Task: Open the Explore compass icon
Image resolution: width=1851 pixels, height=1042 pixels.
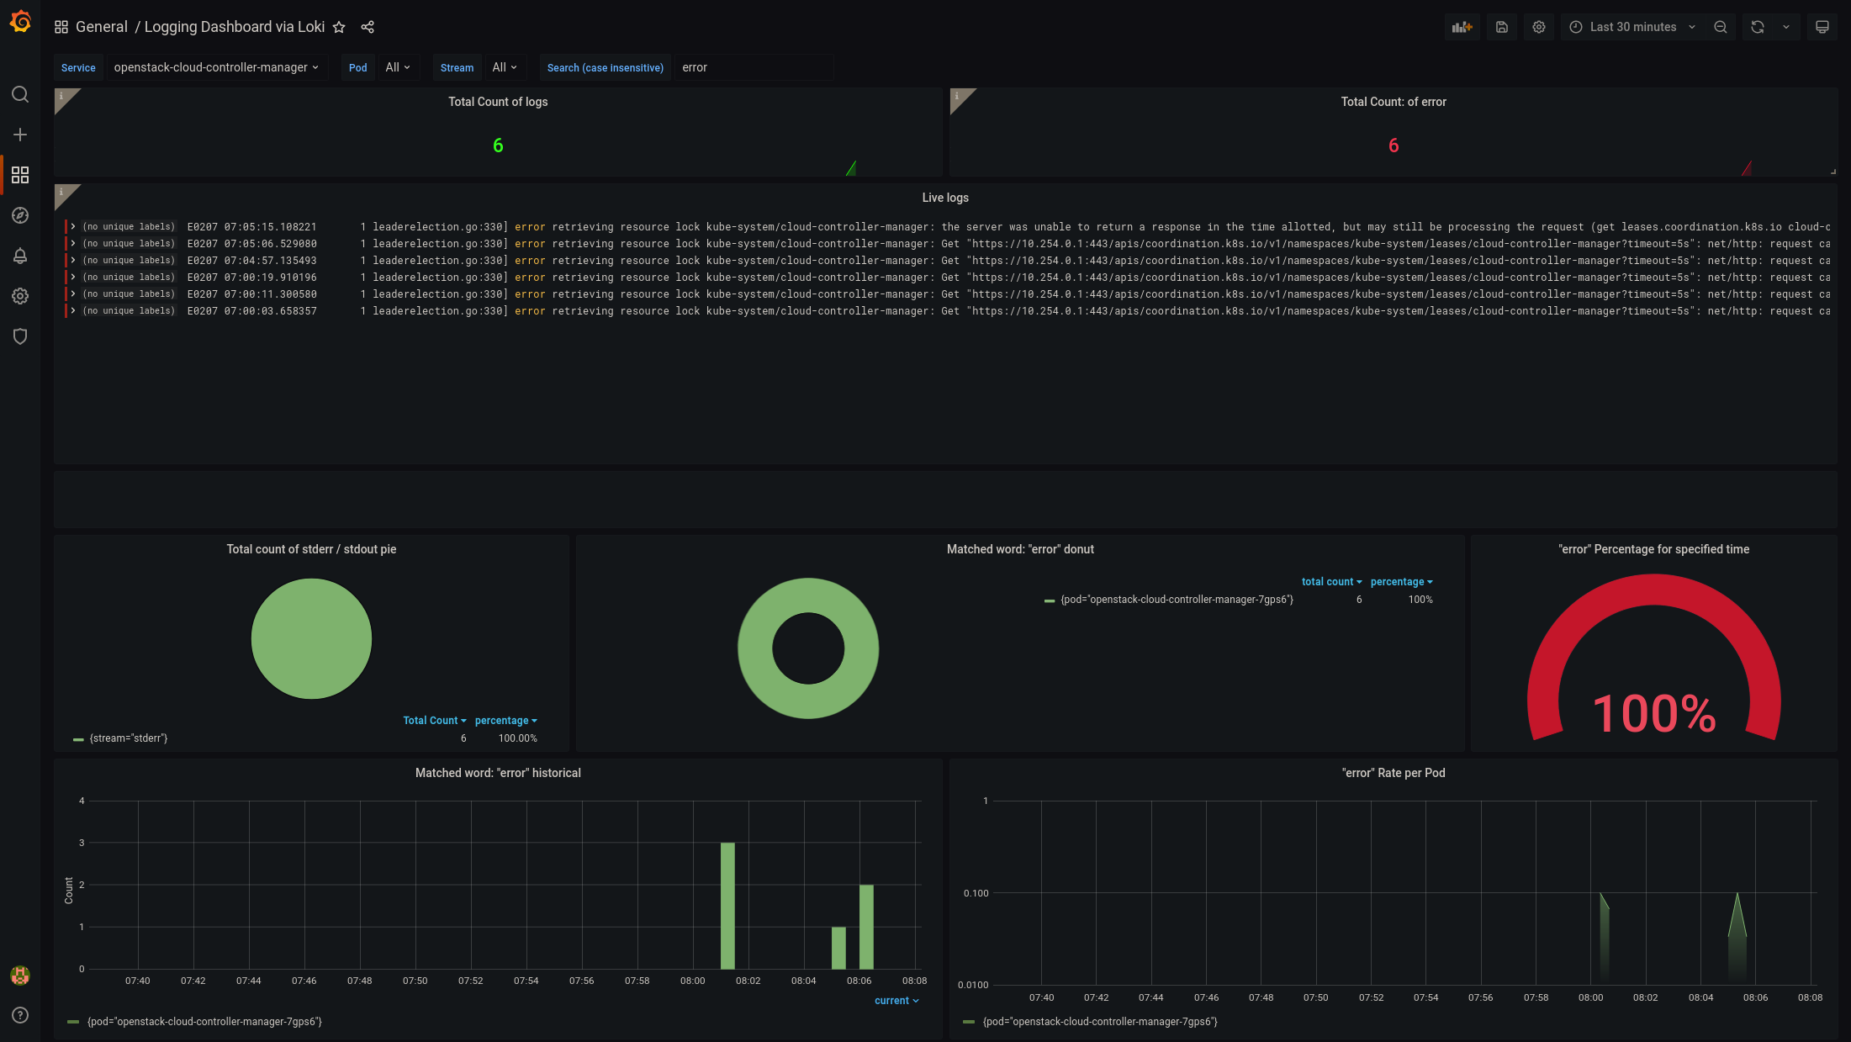Action: pos(20,215)
